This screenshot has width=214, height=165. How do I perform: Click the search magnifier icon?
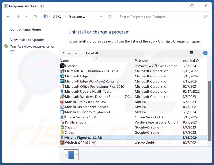point(205,17)
